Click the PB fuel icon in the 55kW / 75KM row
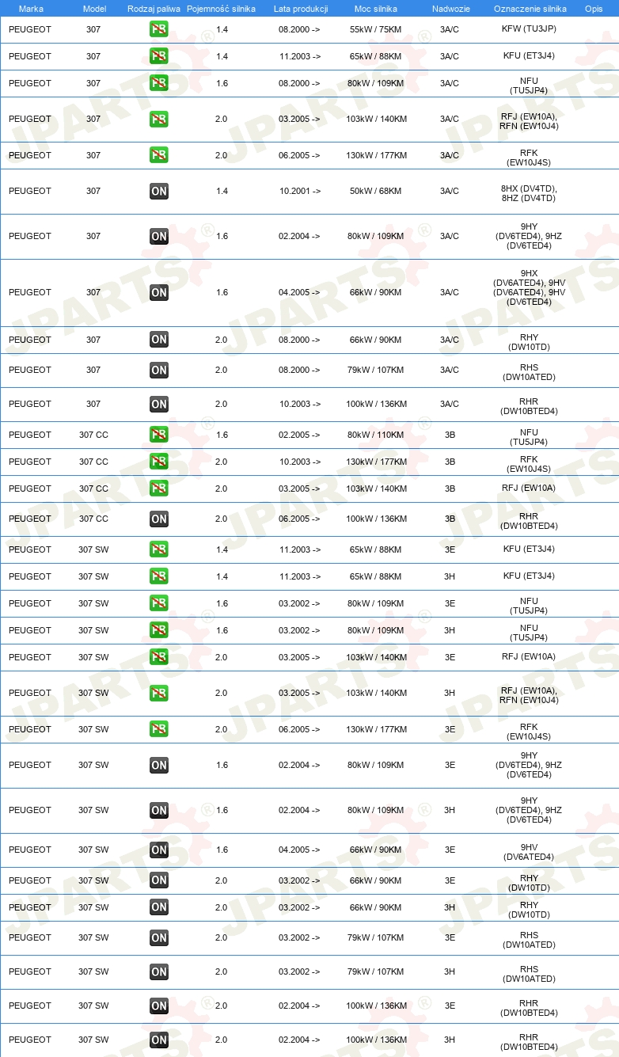The width and height of the screenshot is (619, 1057). tap(159, 29)
